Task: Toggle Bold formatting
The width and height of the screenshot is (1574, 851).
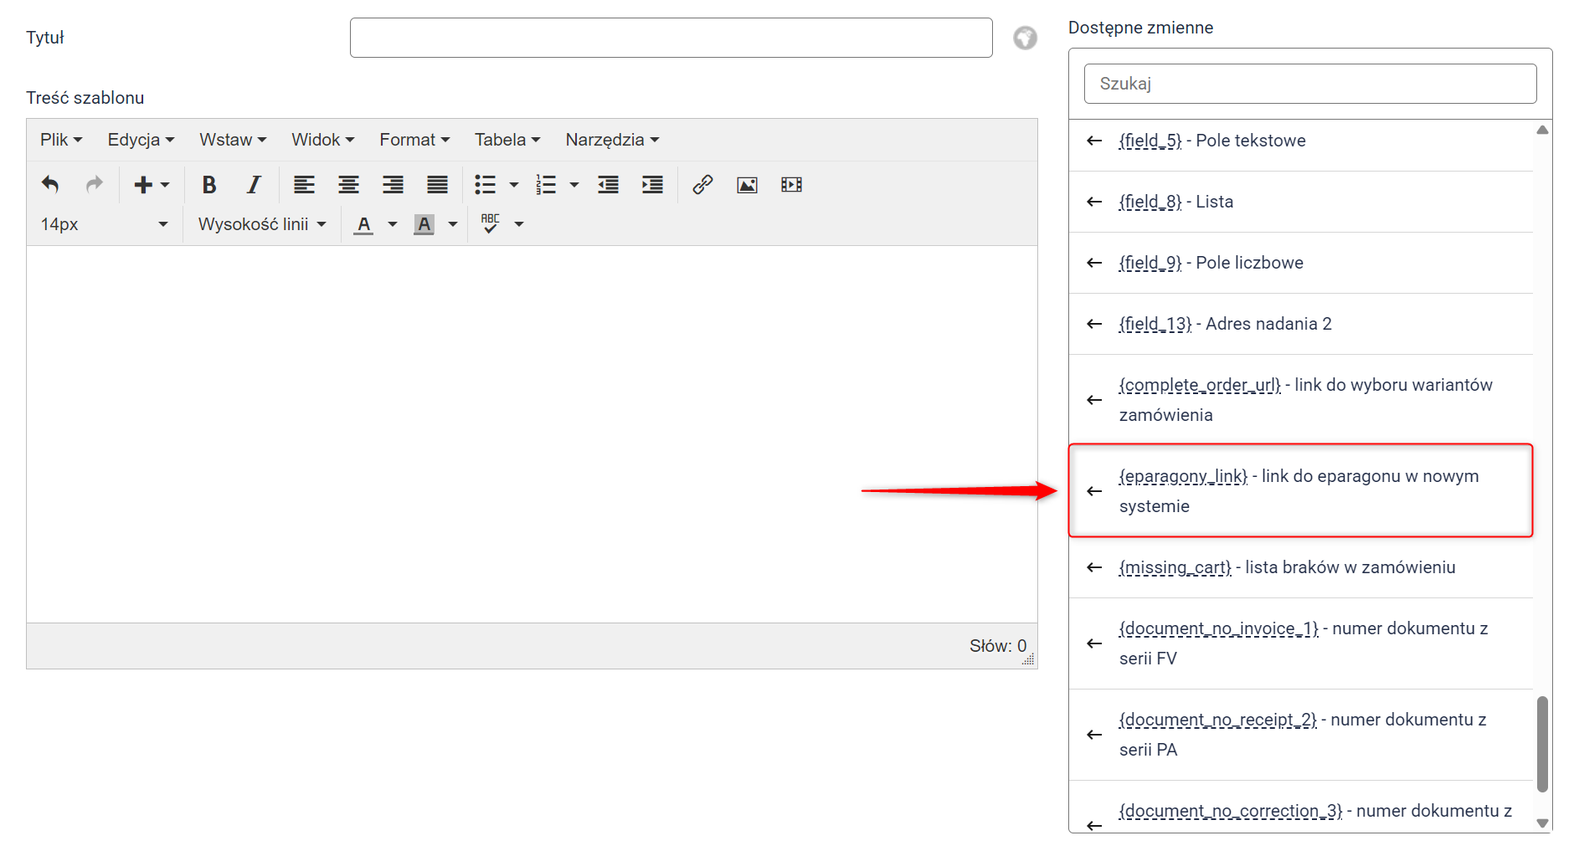Action: 209,184
